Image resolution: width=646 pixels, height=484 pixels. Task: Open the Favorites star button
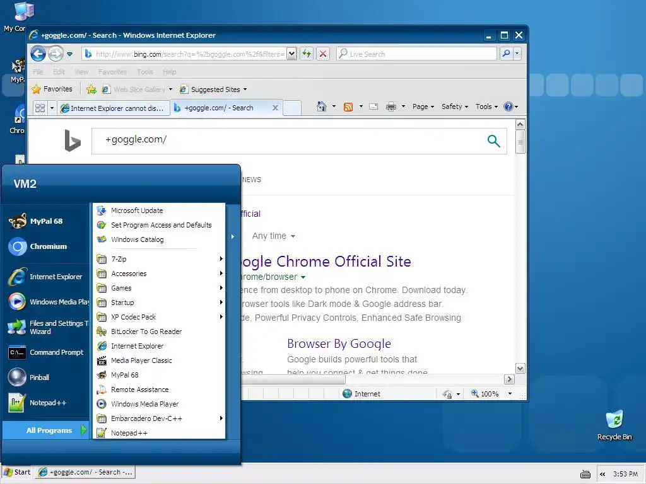click(52, 89)
